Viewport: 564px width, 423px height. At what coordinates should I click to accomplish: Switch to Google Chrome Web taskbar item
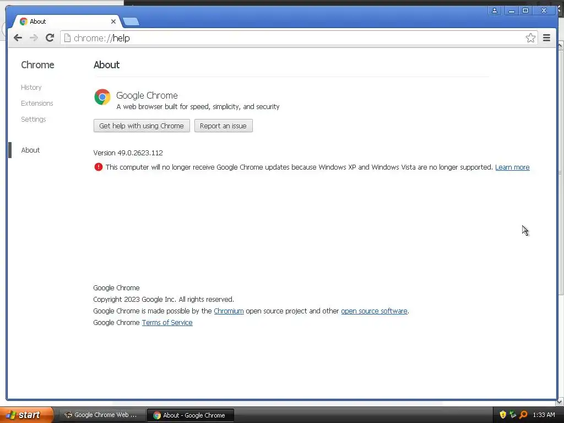coord(101,415)
